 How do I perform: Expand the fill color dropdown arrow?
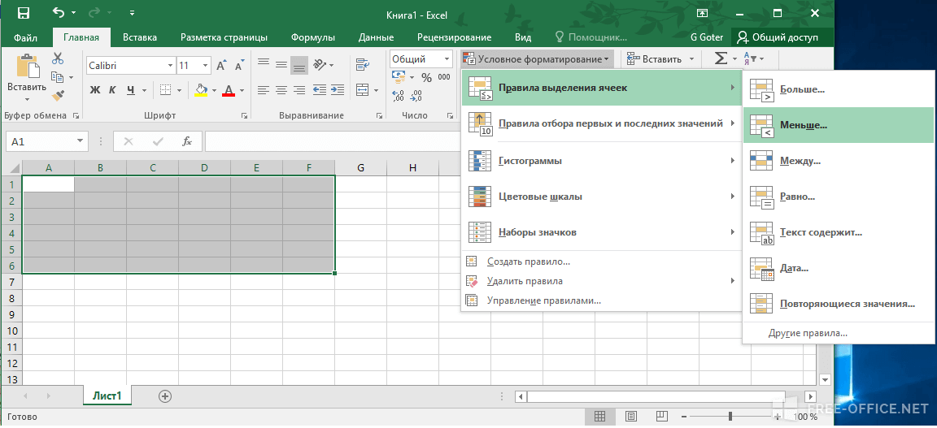click(x=215, y=90)
